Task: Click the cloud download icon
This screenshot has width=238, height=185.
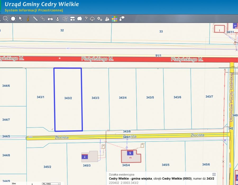Action: coord(92,19)
